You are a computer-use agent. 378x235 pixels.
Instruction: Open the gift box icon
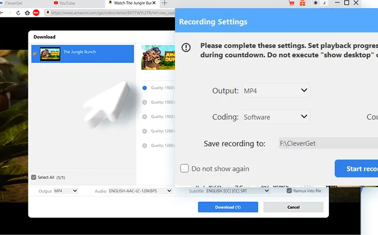click(x=302, y=3)
